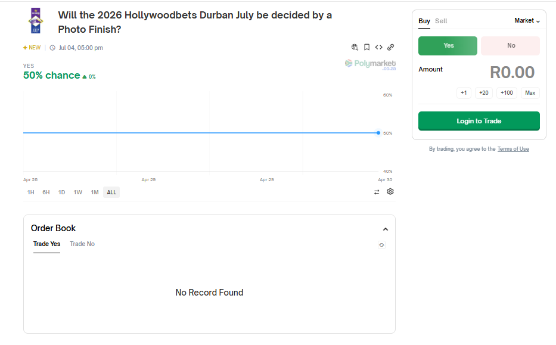Switch to the Buy tab
The height and width of the screenshot is (345, 556).
point(424,21)
